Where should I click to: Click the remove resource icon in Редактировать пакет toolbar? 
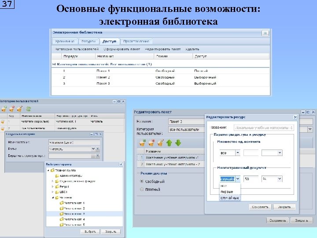(x=151, y=143)
